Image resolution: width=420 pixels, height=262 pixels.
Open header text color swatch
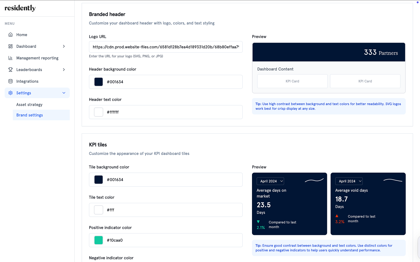click(x=99, y=112)
